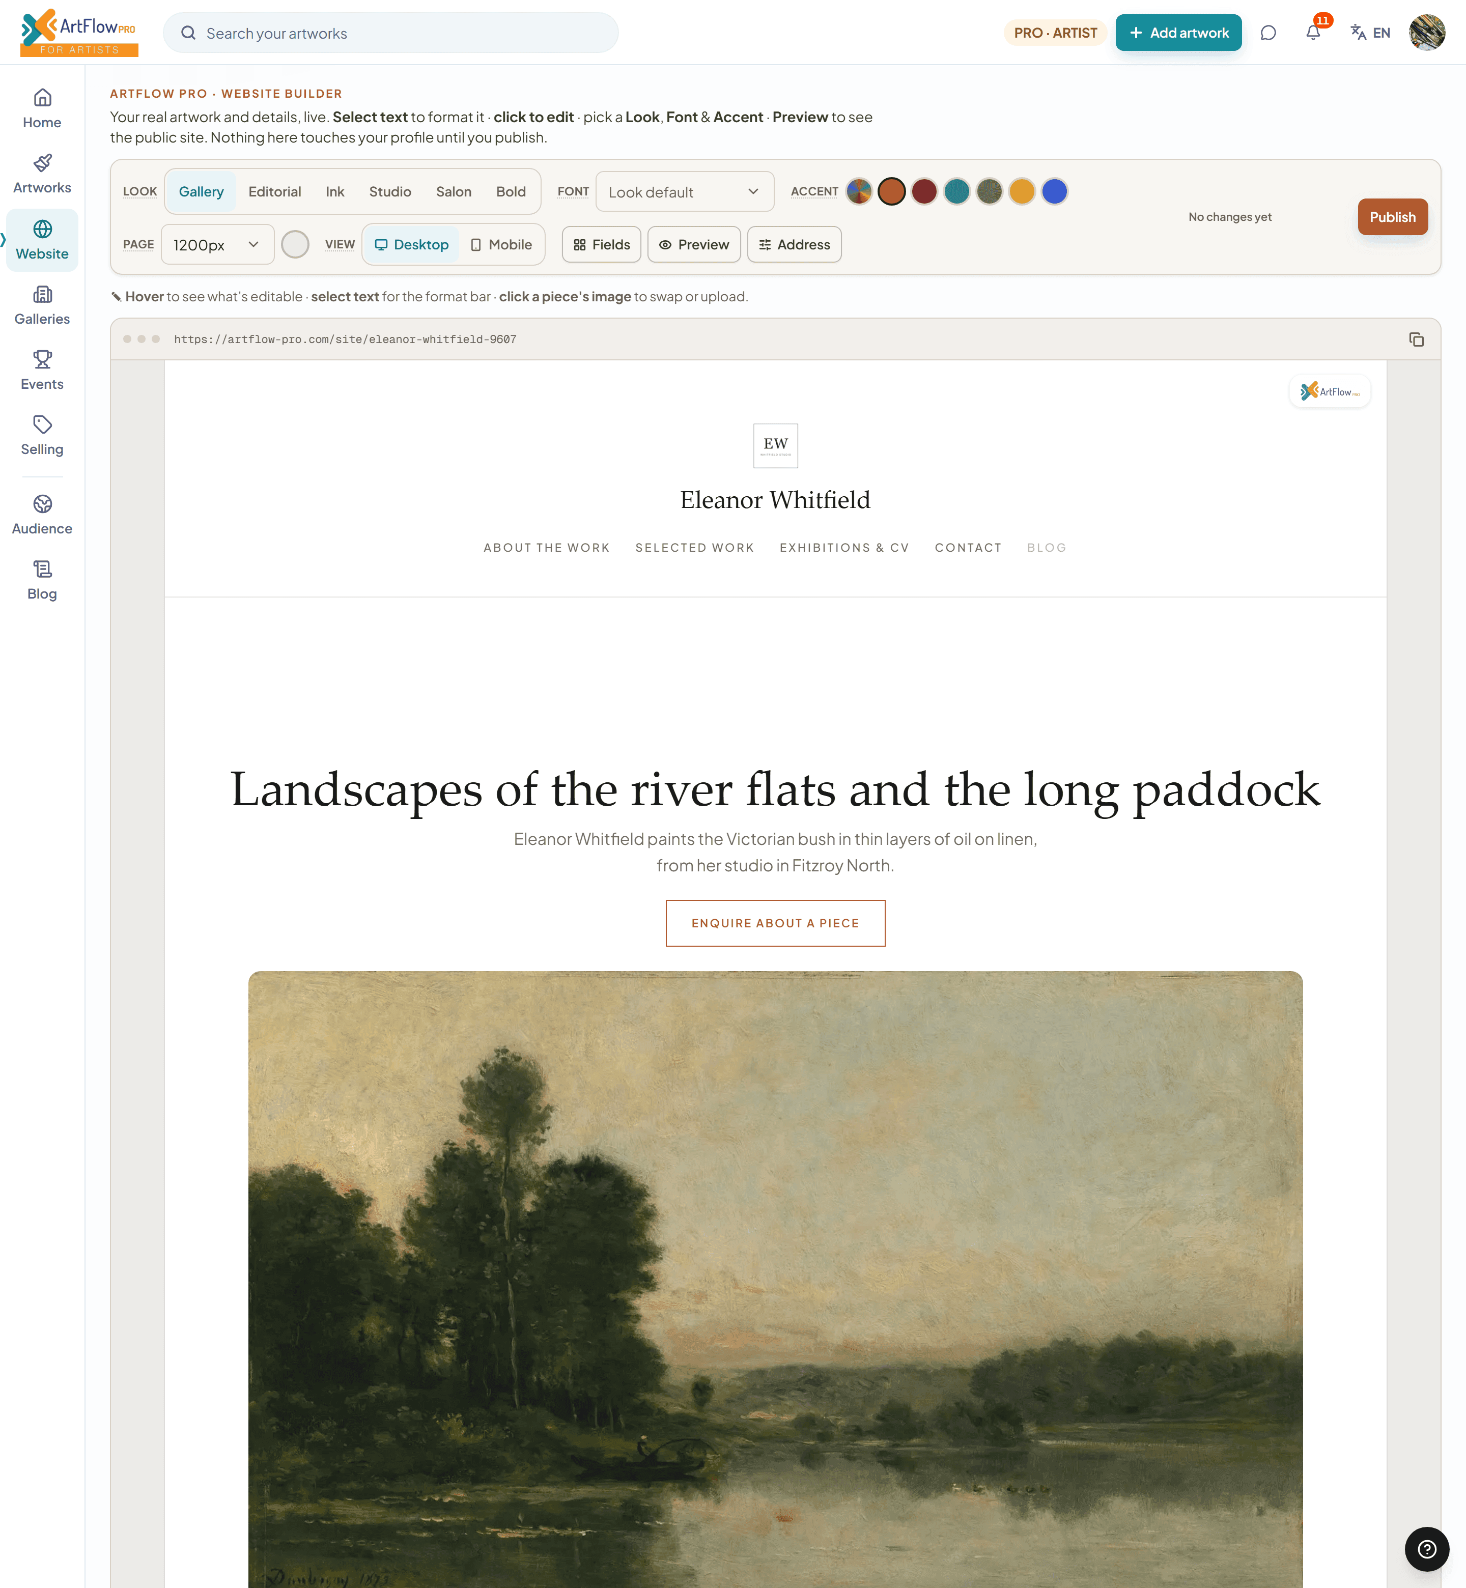Open the Galleries sidebar section
1466x1588 pixels.
[x=42, y=305]
